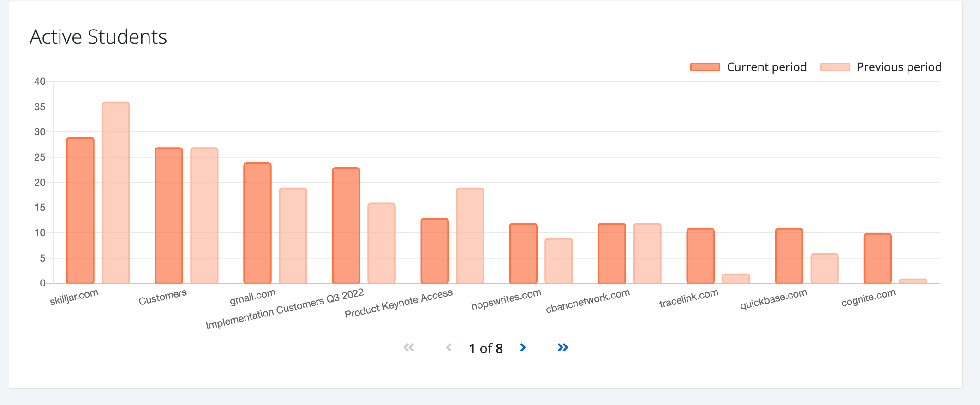Screen dimensions: 980x405
Task: Click the Previous period legend color box
Action: coord(835,67)
